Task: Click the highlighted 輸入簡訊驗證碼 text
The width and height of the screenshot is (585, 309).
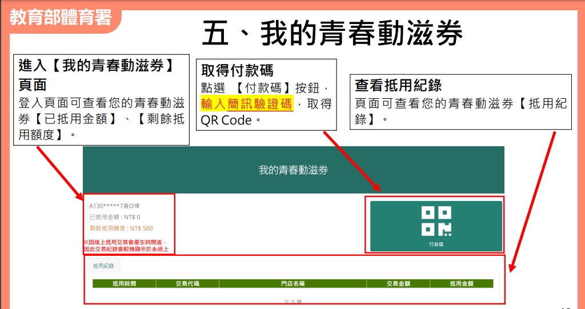Action: [x=247, y=103]
